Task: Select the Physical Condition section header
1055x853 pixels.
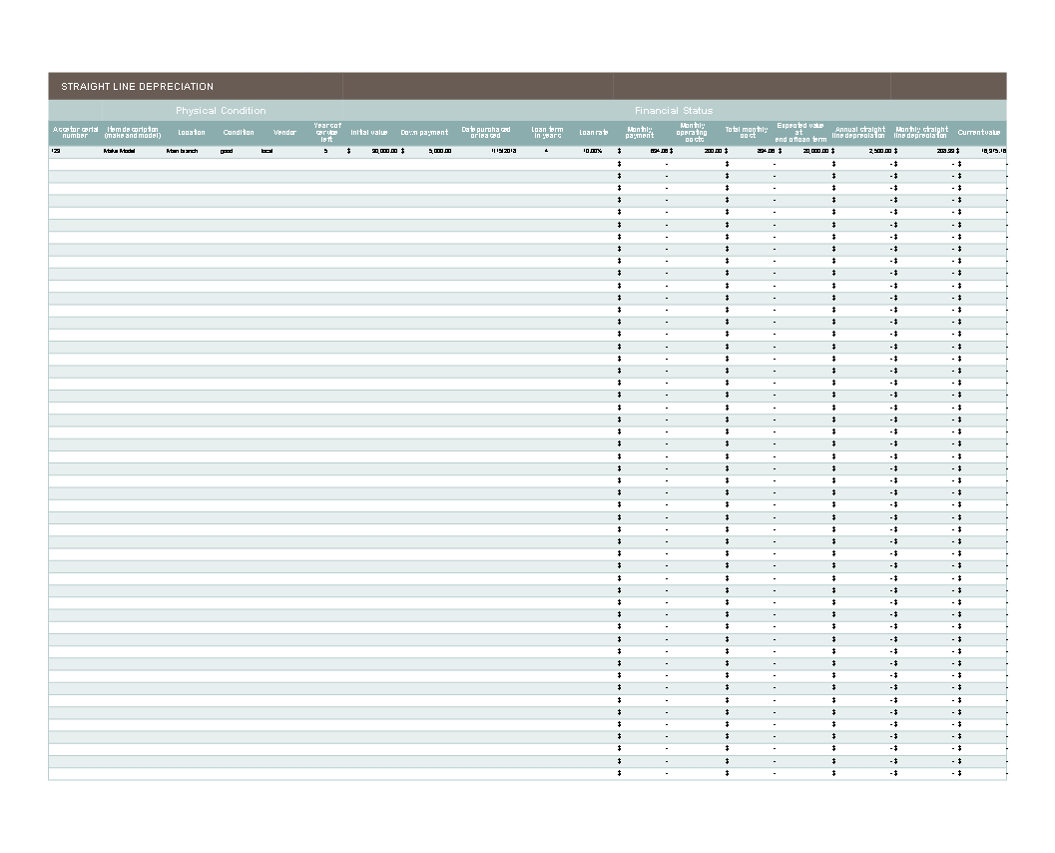Action: pyautogui.click(x=221, y=111)
